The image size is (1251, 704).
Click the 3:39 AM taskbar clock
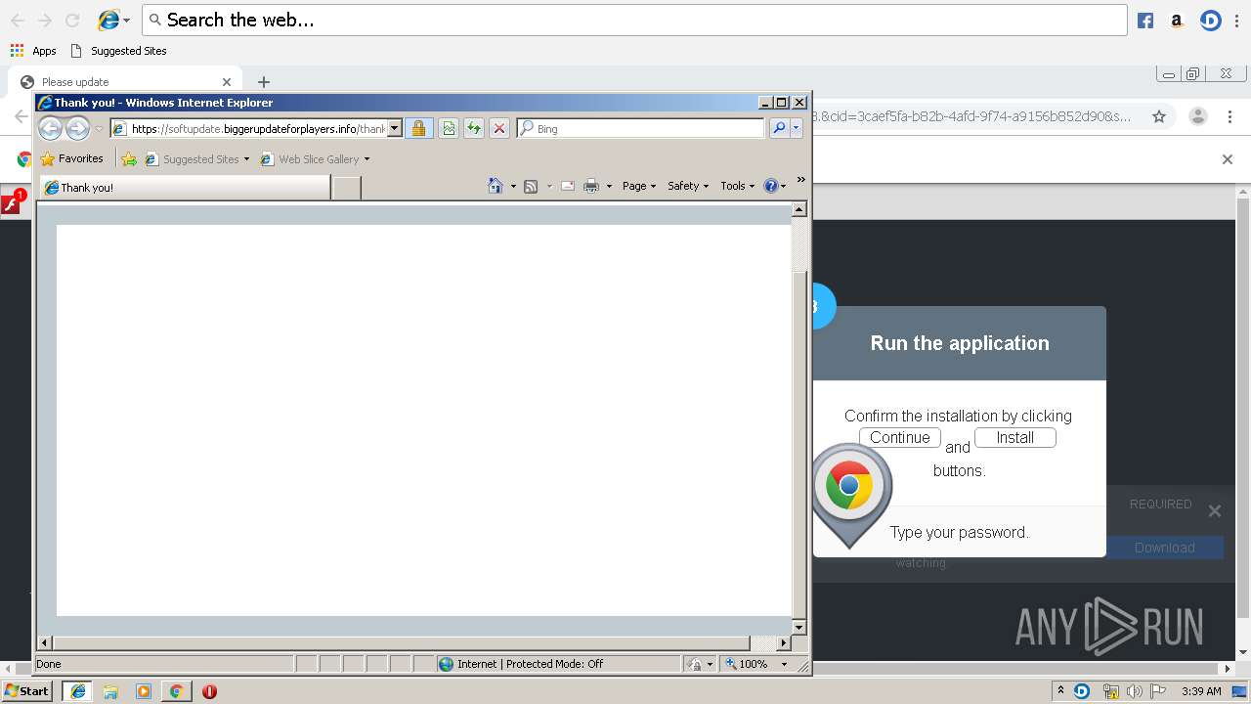[1201, 691]
